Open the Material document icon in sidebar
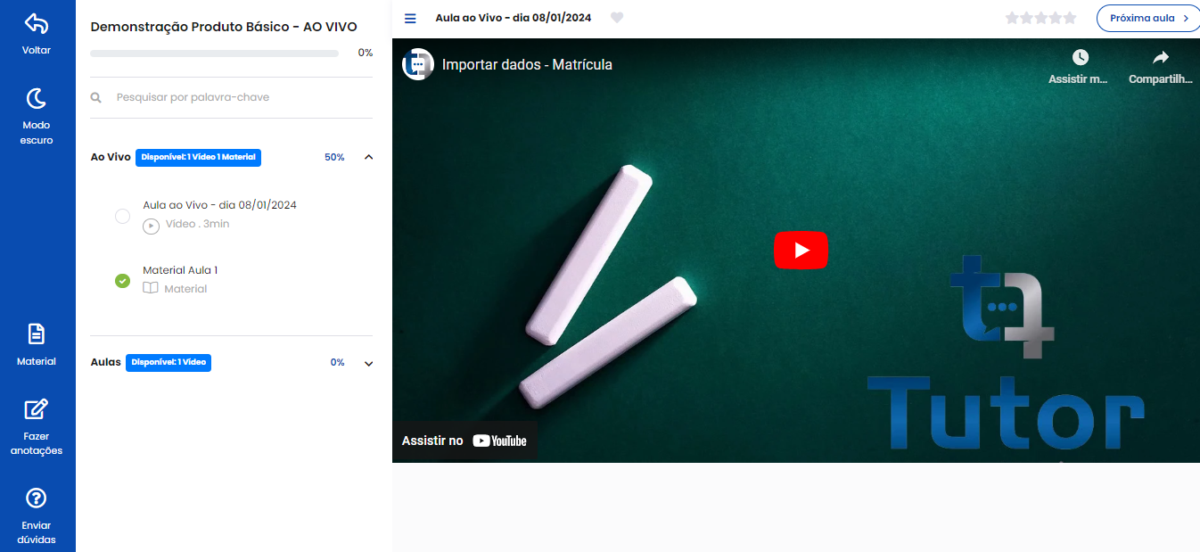Viewport: 1200px width, 552px height. click(37, 334)
